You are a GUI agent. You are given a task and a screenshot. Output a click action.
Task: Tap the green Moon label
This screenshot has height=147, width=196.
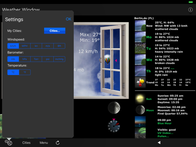click(x=150, y=110)
